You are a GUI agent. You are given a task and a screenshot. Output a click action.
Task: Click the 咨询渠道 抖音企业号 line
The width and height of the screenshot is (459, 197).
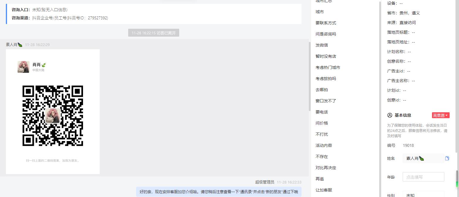60,18
